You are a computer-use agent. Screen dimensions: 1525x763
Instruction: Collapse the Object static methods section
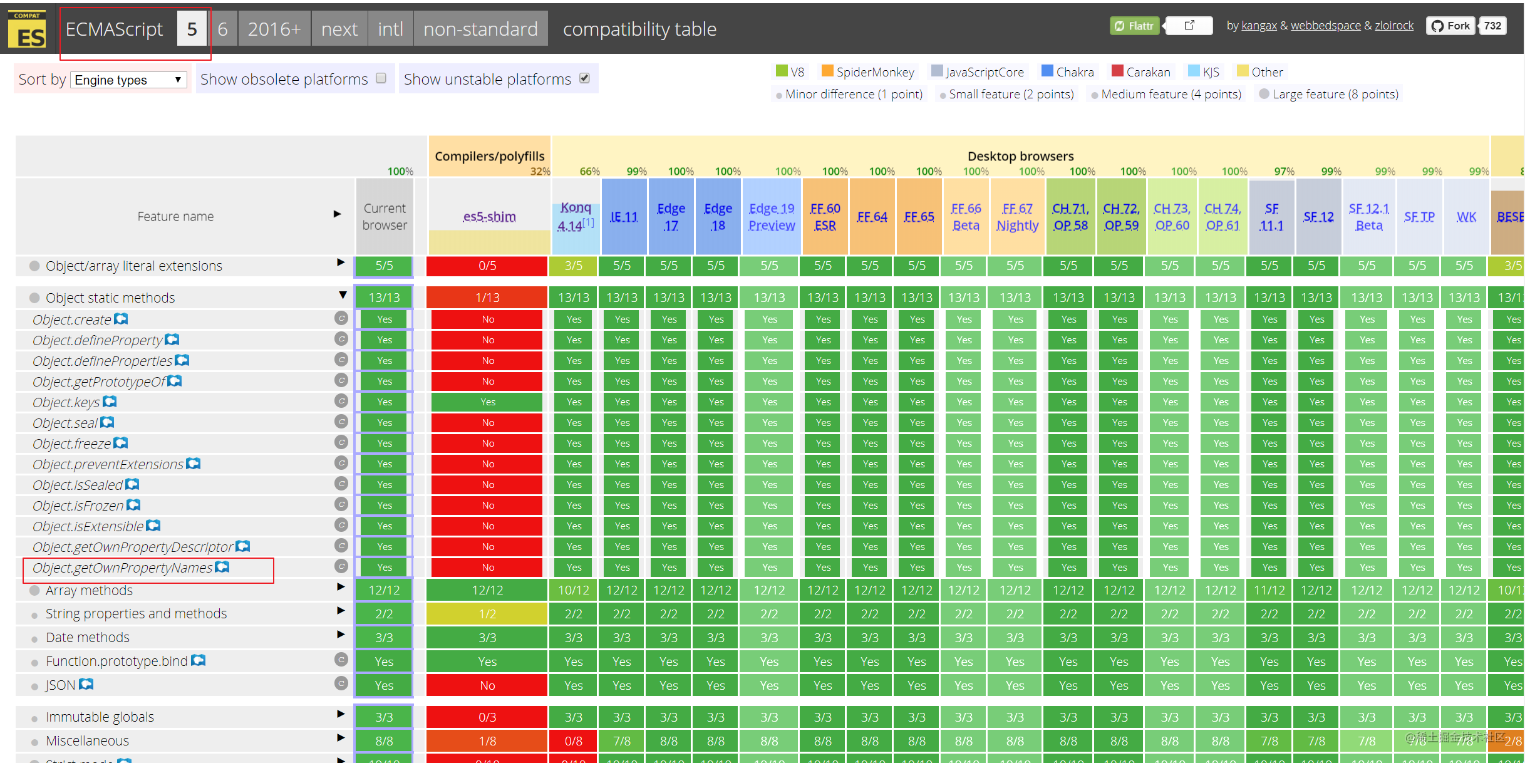pos(343,295)
